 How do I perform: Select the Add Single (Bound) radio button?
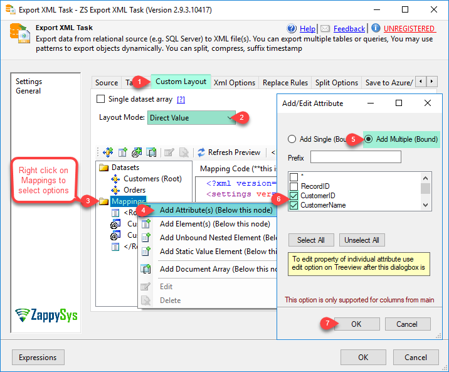pyautogui.click(x=292, y=139)
